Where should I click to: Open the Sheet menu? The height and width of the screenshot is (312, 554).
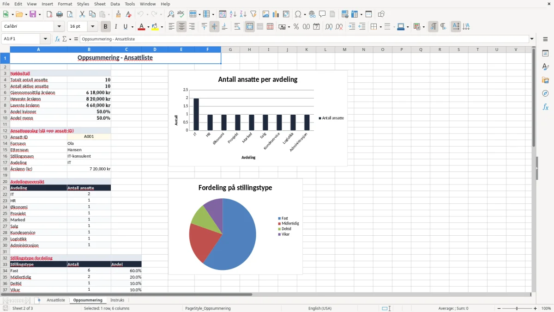[100, 4]
